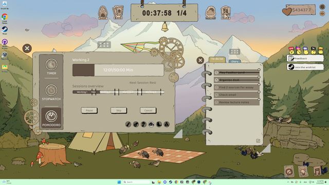Viewport: 329px width, 185px height.
Task: Click the pin dot on 'Find 2 sources' row
Action: (259, 84)
